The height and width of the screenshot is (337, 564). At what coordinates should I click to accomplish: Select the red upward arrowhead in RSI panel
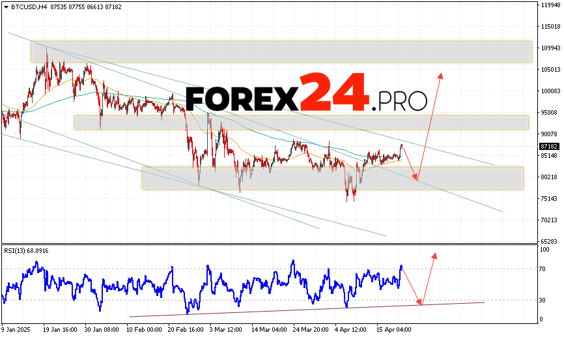pos(434,255)
